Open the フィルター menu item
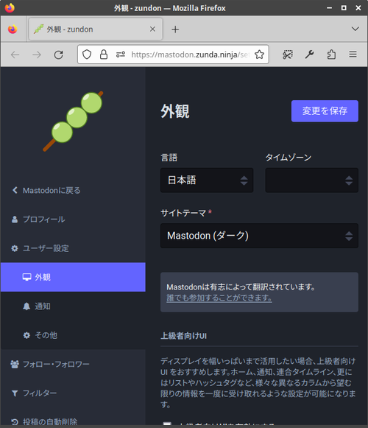Viewport: 368px width, 428px height. tap(73, 393)
